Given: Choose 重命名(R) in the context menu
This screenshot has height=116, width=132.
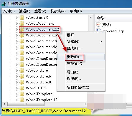Looking at the screenshot, I should pos(75,63).
